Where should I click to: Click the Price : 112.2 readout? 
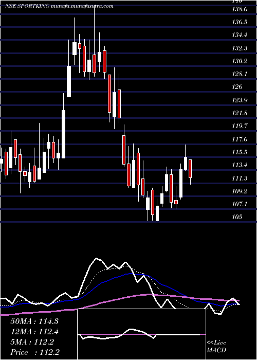tap(35, 352)
